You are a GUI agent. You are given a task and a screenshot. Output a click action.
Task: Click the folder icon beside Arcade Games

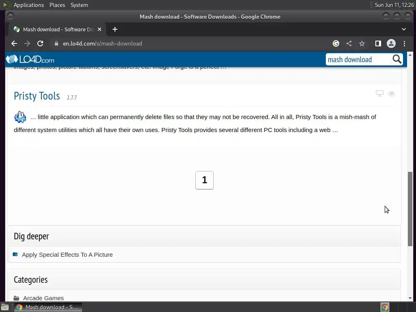click(x=16, y=298)
